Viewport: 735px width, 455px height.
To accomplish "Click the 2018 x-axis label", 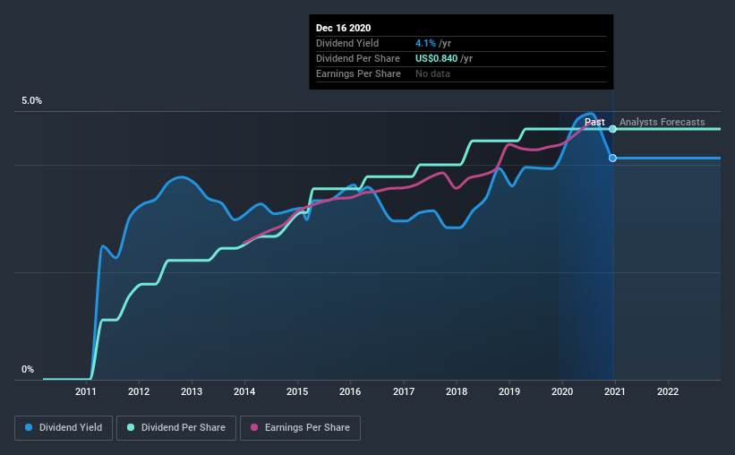I will (457, 391).
